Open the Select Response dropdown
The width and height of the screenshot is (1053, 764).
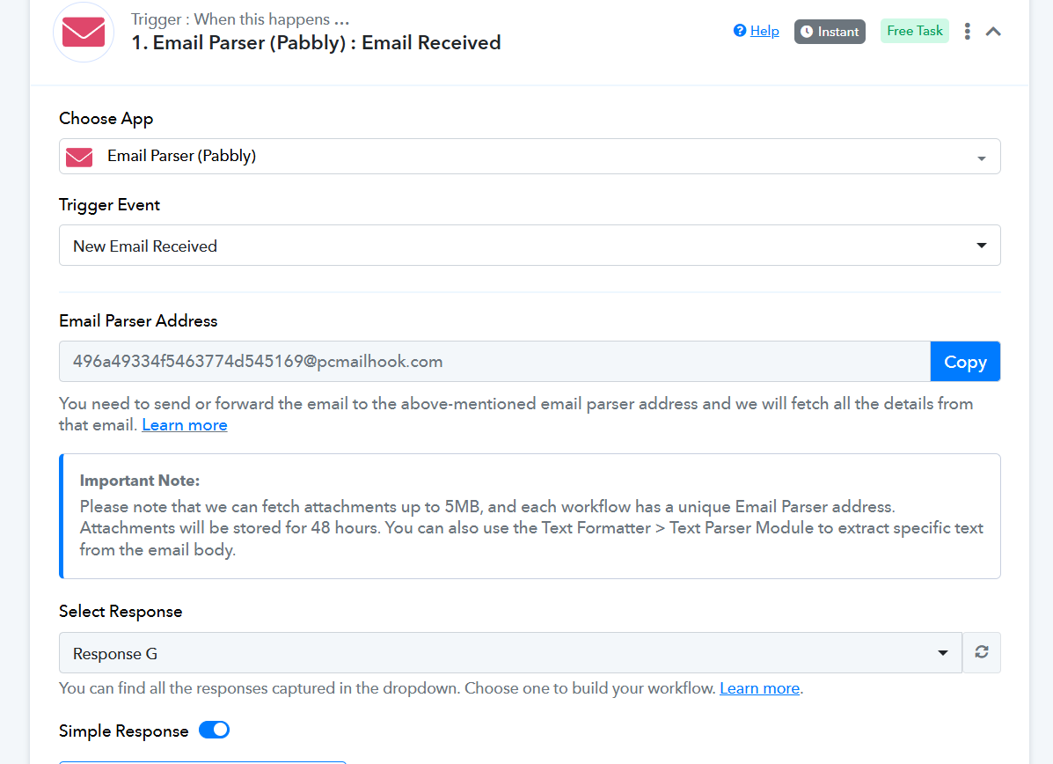click(510, 652)
